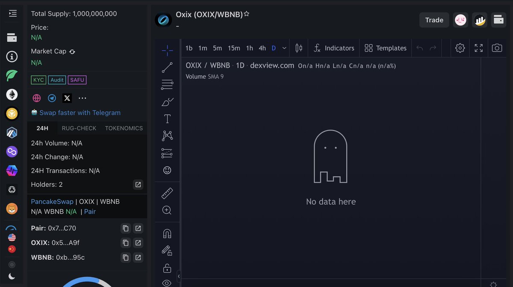Open the Indicators menu
The height and width of the screenshot is (287, 513).
click(x=333, y=48)
